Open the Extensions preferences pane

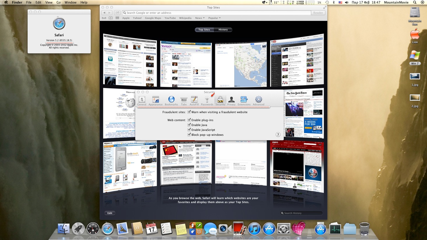tap(244, 101)
